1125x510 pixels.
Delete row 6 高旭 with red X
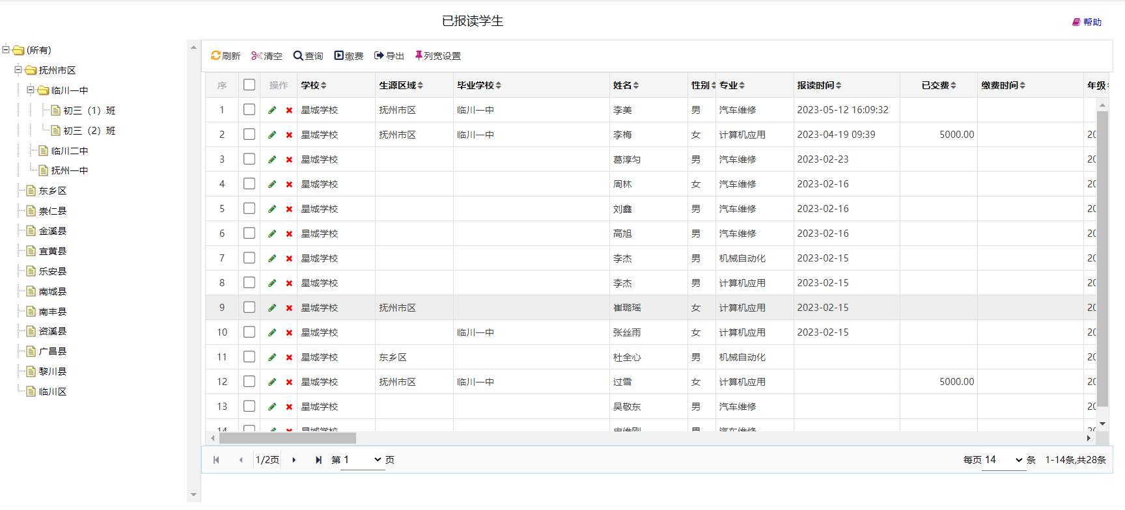tap(289, 234)
